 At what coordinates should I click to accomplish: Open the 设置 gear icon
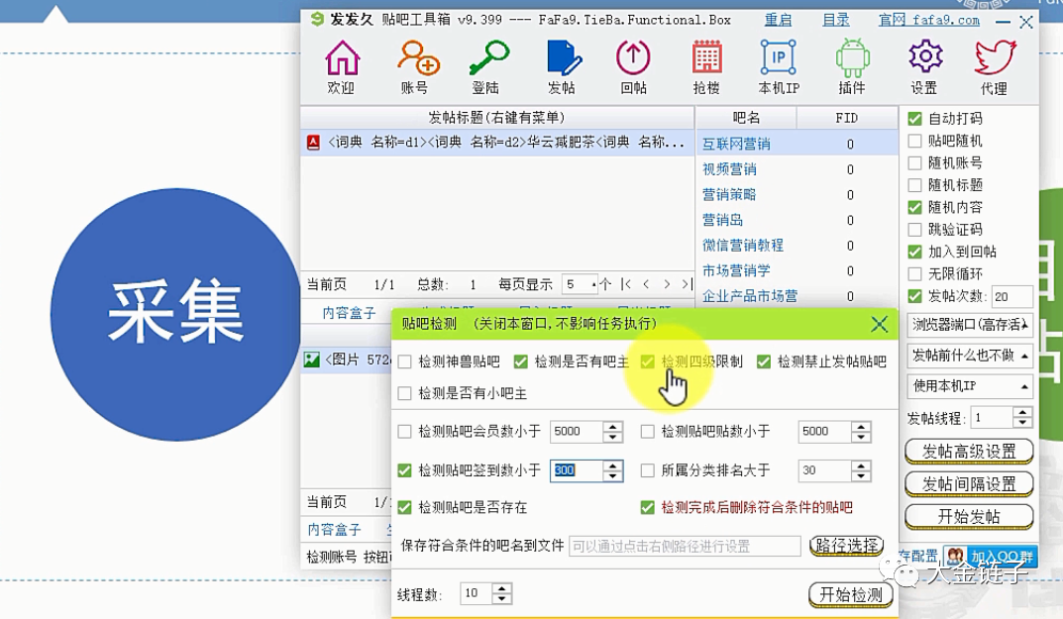coord(924,66)
